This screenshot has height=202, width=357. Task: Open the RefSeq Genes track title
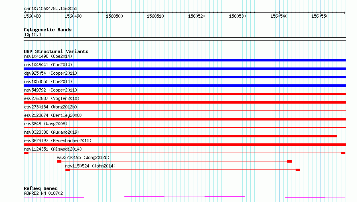(41, 188)
